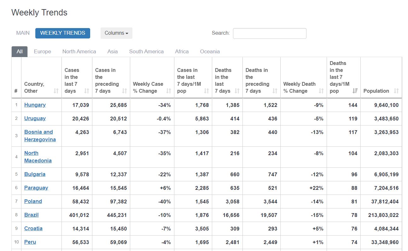Follow the Brazil country link
This screenshot has height=251, width=408.
[32, 215]
